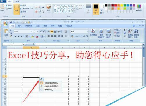Switch to Excel 插入 ribbon tab

[x=20, y=26]
